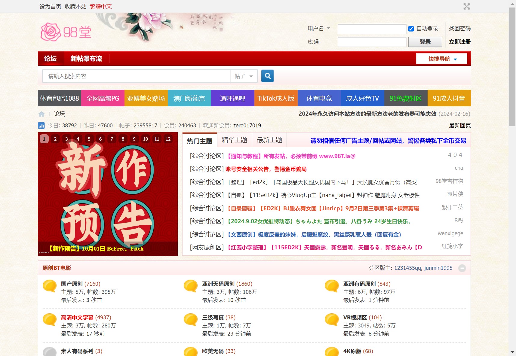Image resolution: width=516 pixels, height=356 pixels.
Task: Click the page scrollbar down arrow
Action: click(512, 352)
